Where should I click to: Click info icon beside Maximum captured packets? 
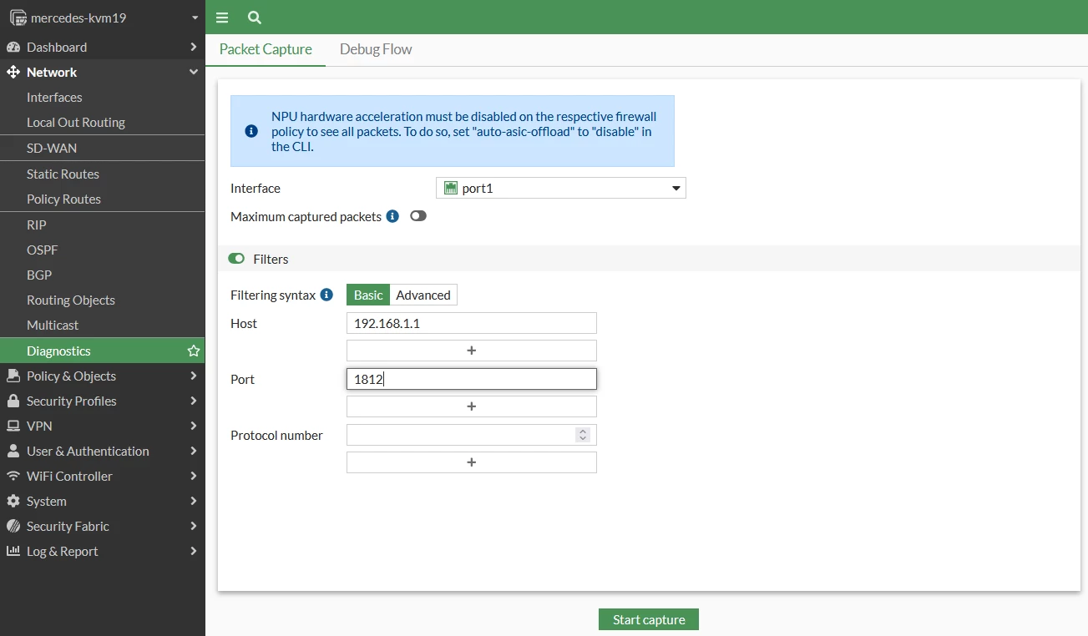pos(392,216)
